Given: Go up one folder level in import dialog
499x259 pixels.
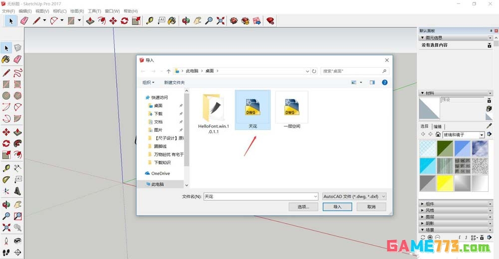Looking at the screenshot, I should coord(168,71).
